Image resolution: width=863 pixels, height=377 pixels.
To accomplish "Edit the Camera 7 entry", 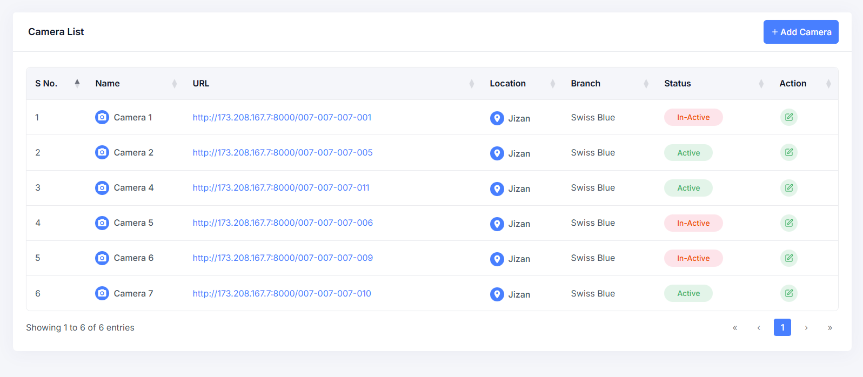I will coord(788,293).
